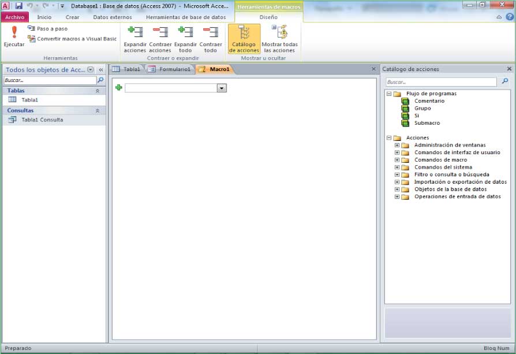
Task: Expand Objetos de la base de datos
Action: [397, 189]
